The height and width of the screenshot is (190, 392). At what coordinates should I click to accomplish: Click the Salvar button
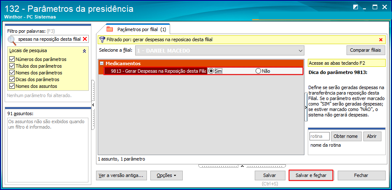(x=269, y=175)
